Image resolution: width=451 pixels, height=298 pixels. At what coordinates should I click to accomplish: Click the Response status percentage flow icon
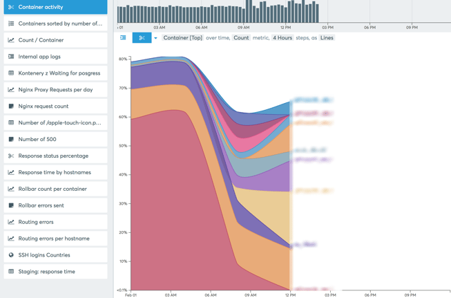pyautogui.click(x=11, y=156)
